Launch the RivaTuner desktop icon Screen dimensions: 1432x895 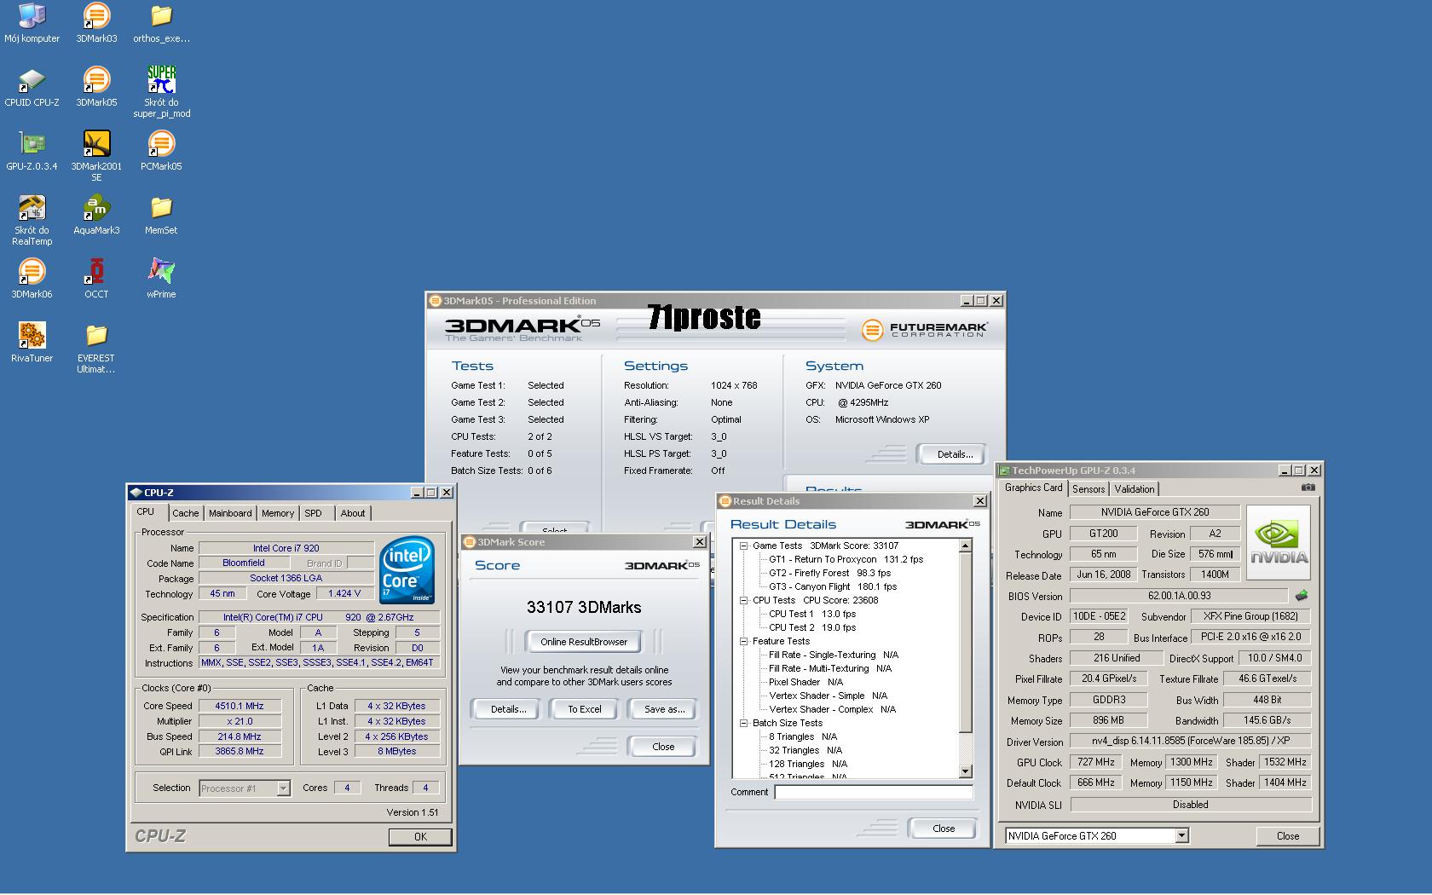[32, 343]
